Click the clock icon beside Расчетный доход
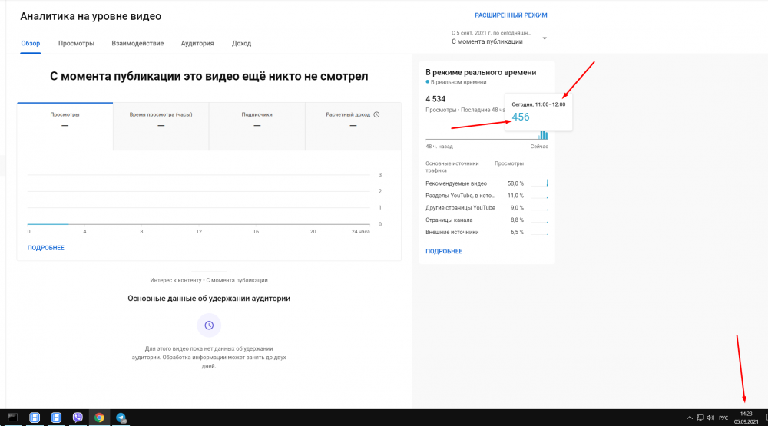This screenshot has height=426, width=768. click(376, 114)
